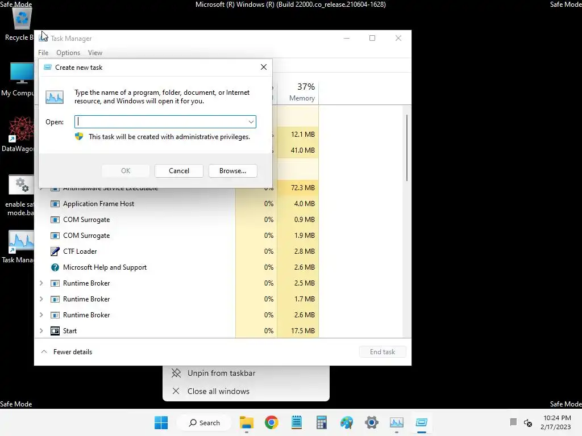
Task: Open the Windows Start button on taskbar
Action: (161, 422)
